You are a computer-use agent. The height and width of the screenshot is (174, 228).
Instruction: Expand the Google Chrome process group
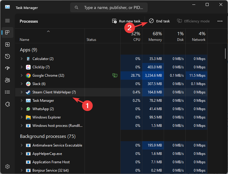coord(21,76)
